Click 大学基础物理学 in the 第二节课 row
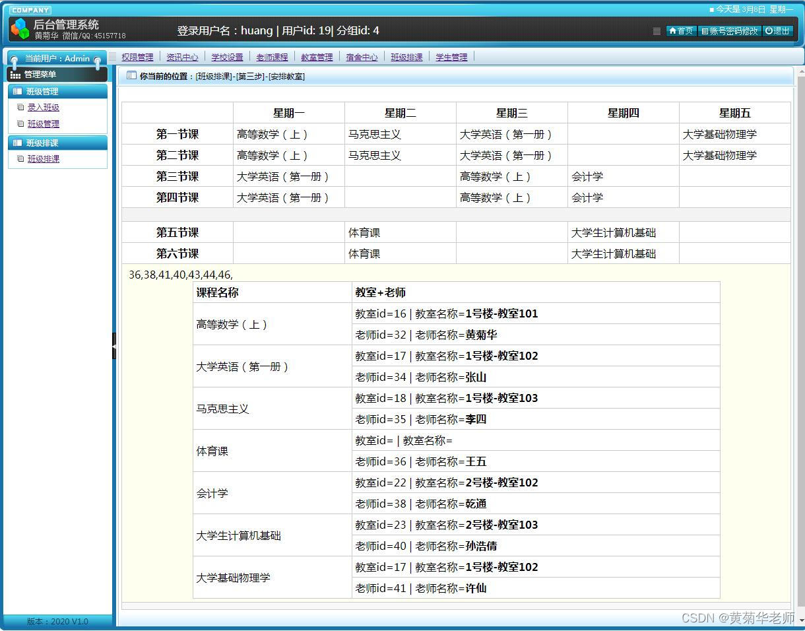 click(x=720, y=156)
